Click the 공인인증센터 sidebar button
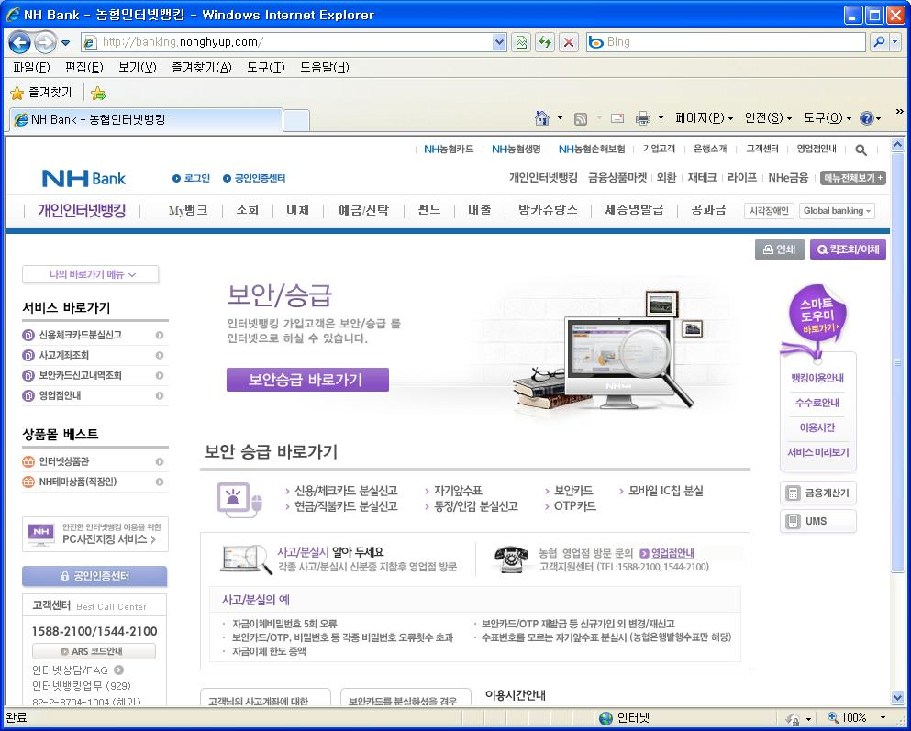Viewport: 911px width, 731px height. tap(94, 576)
